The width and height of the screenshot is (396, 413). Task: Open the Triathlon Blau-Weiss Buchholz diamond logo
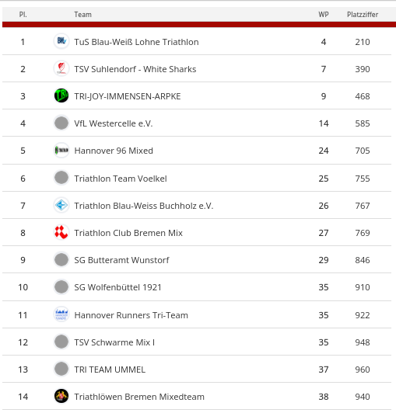point(61,205)
